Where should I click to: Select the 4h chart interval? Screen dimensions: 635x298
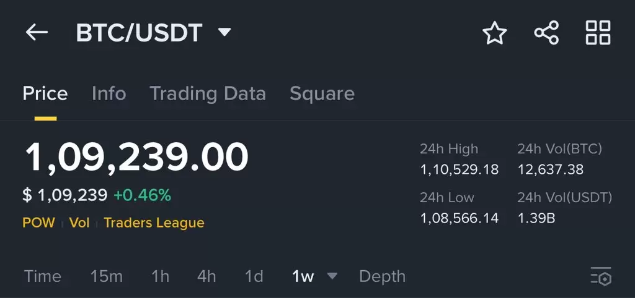[x=206, y=276]
